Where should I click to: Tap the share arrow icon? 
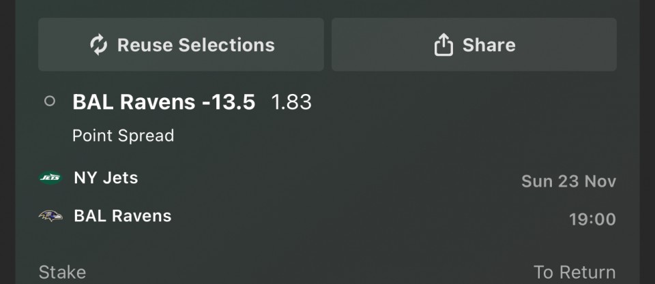tap(443, 45)
